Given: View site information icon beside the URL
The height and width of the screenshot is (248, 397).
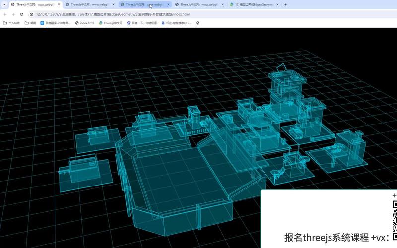Looking at the screenshot, I should point(31,14).
